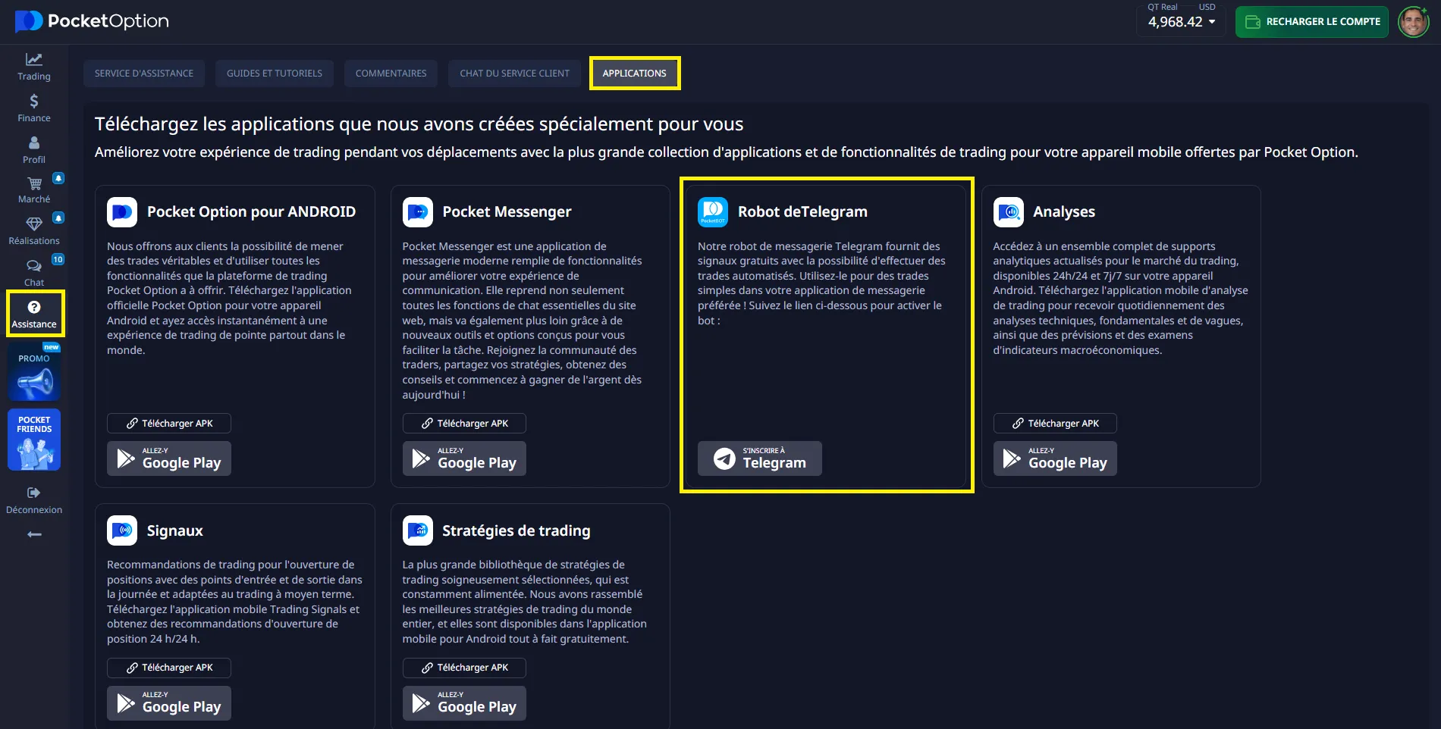Click the Réalisations notification bell badge
Screen dimensions: 1441x729
coord(58,217)
